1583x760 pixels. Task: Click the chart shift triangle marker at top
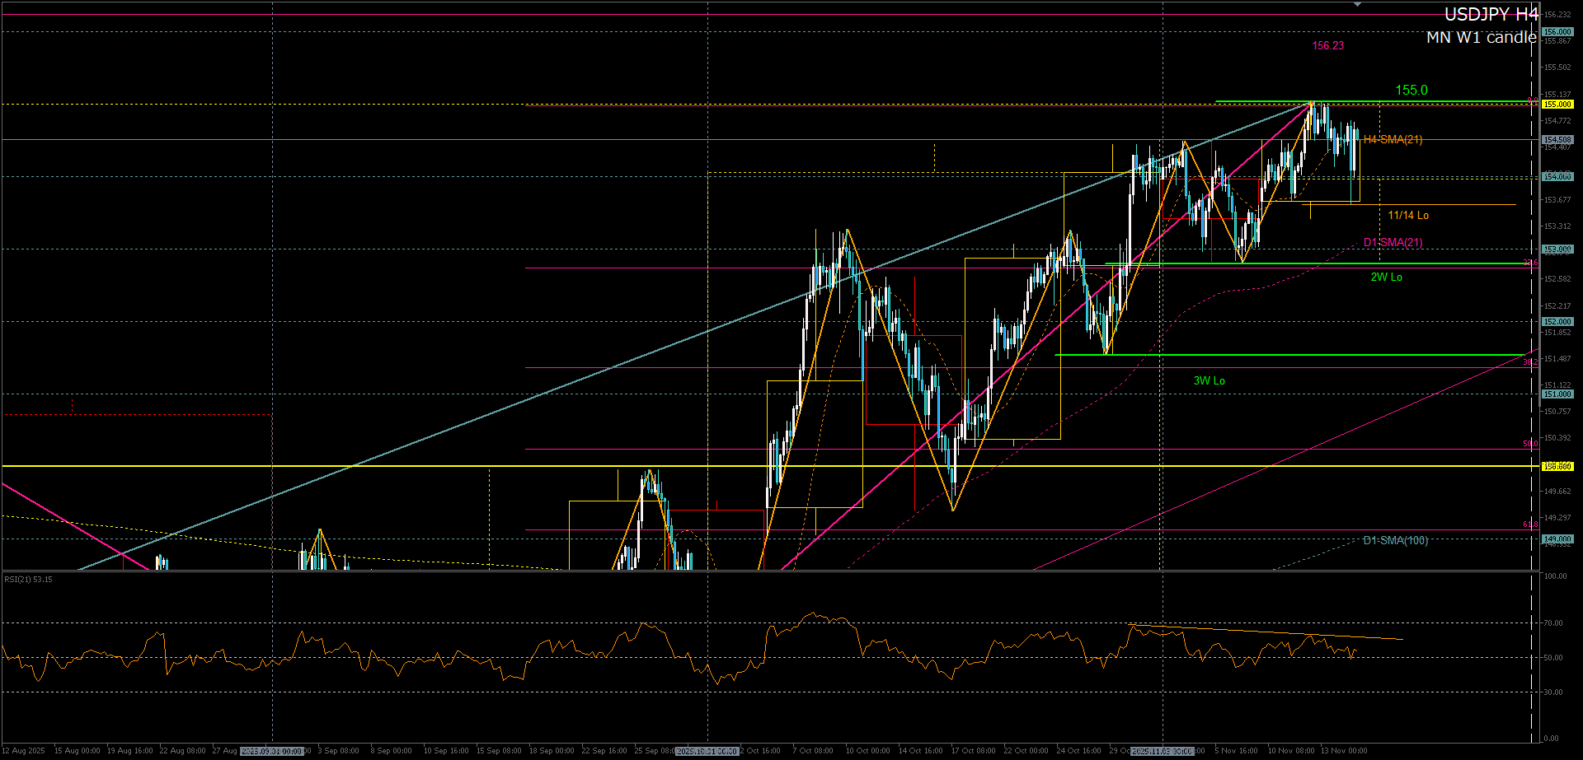1357,5
